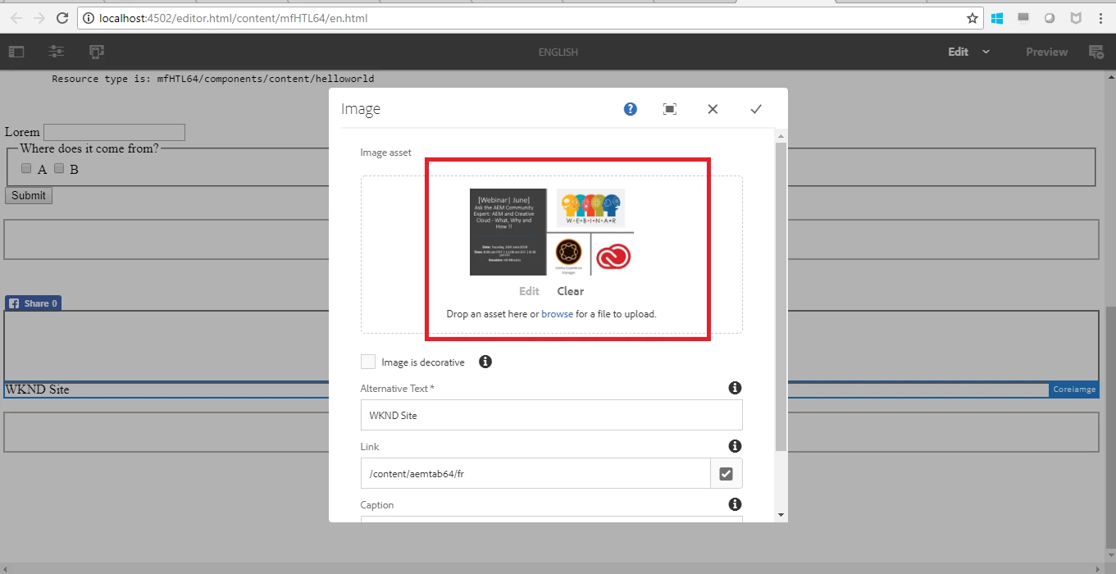The width and height of the screenshot is (1116, 574).
Task: Tick the Image is decorative checkbox
Action: tap(368, 362)
